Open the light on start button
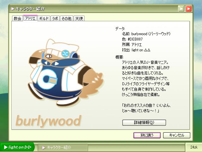202x152 pixels. pos(17,147)
